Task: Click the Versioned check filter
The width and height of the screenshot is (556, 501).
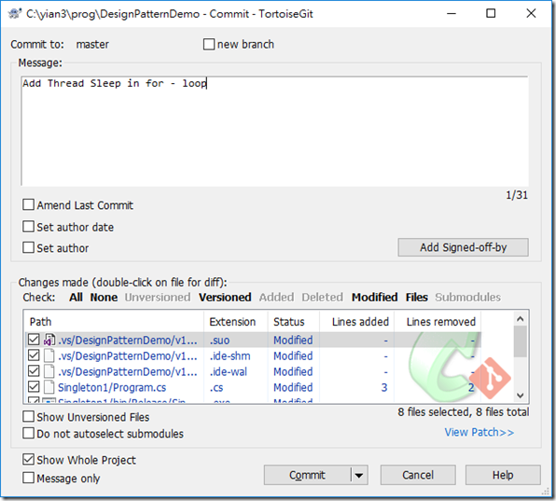Action: [225, 297]
